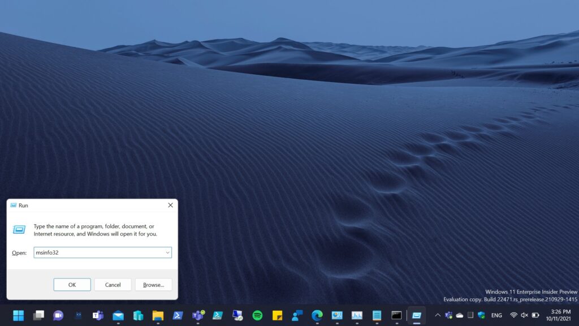Open File Explorer from the taskbar
This screenshot has height=326, width=579.
click(x=158, y=315)
